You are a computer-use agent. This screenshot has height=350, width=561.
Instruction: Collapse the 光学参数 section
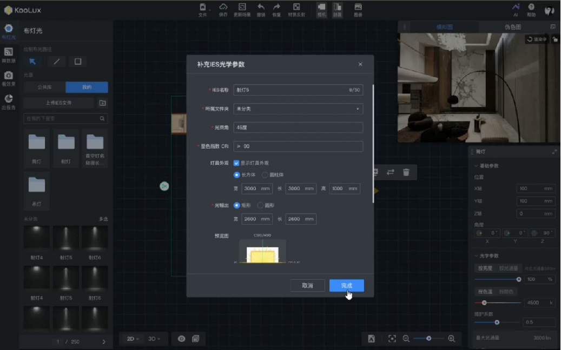coord(476,255)
